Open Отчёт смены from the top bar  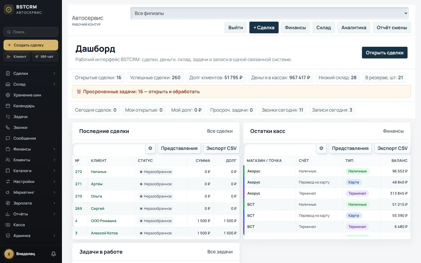pyautogui.click(x=392, y=27)
